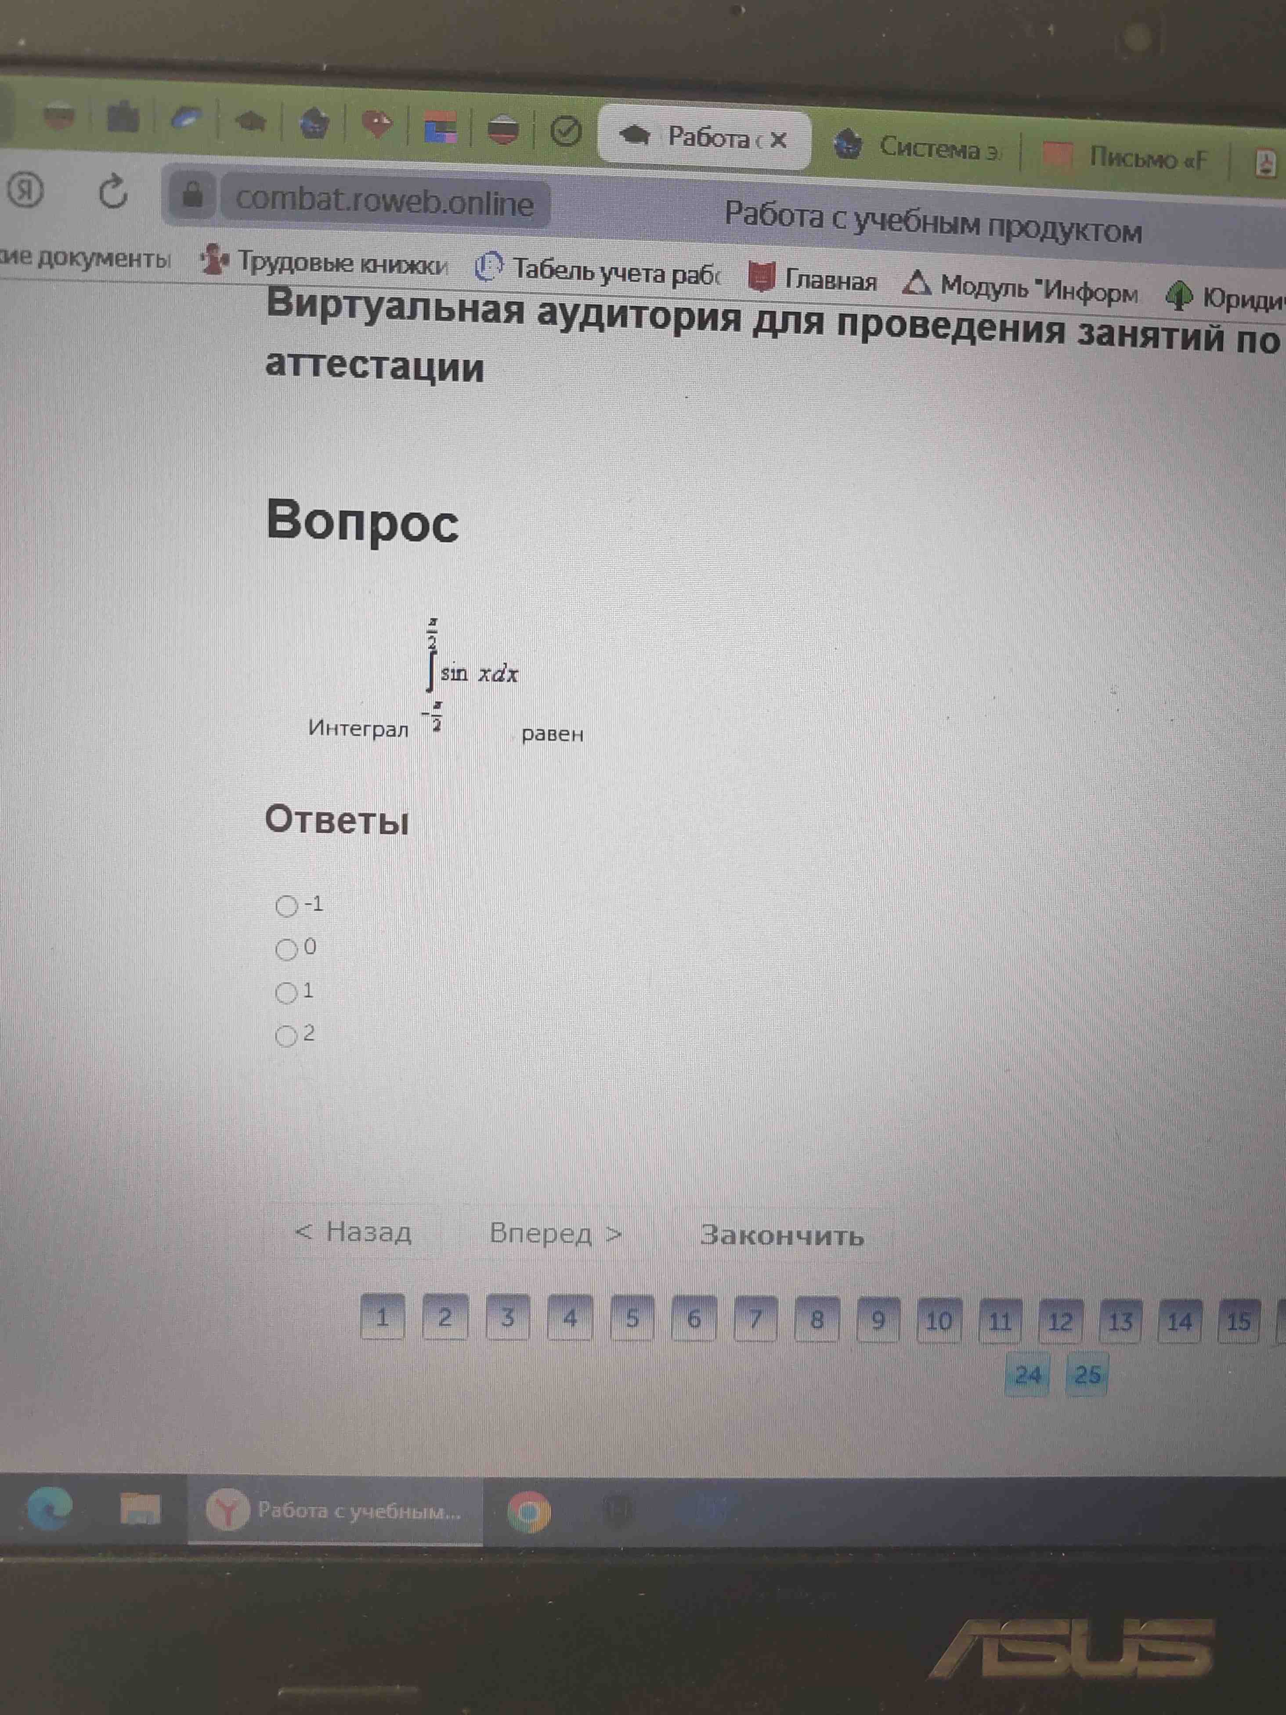This screenshot has height=1715, width=1286.
Task: Select answer option 0
Action: [x=287, y=949]
